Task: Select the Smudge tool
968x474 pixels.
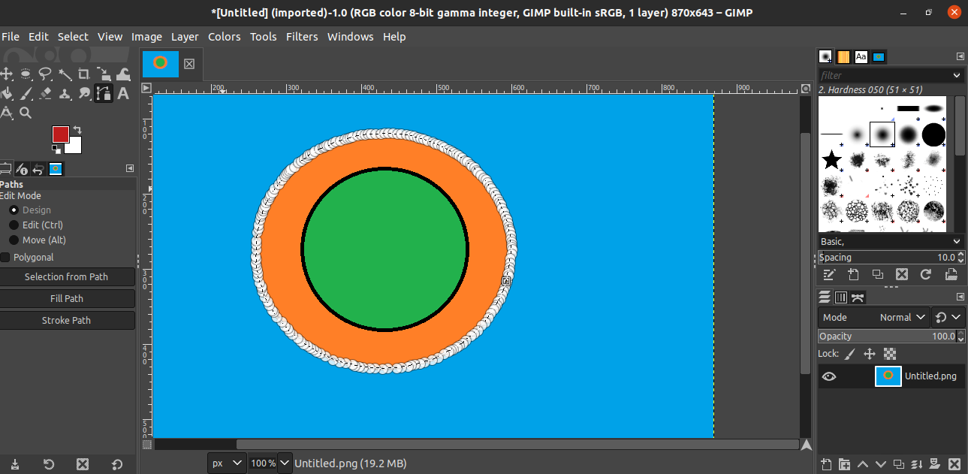Action: click(x=84, y=93)
